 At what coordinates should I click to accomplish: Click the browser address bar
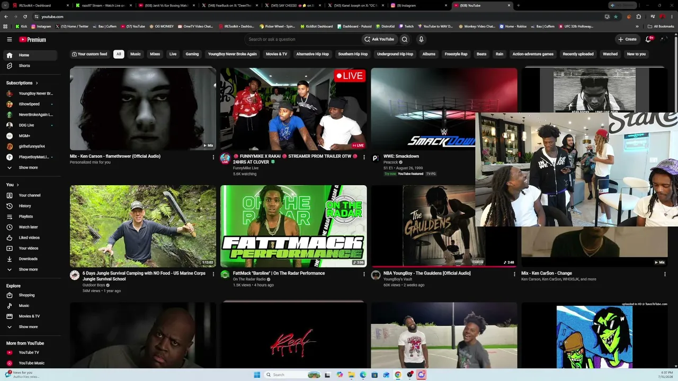318,16
